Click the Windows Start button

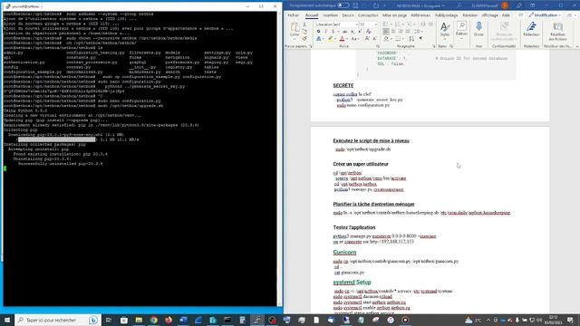7,320
